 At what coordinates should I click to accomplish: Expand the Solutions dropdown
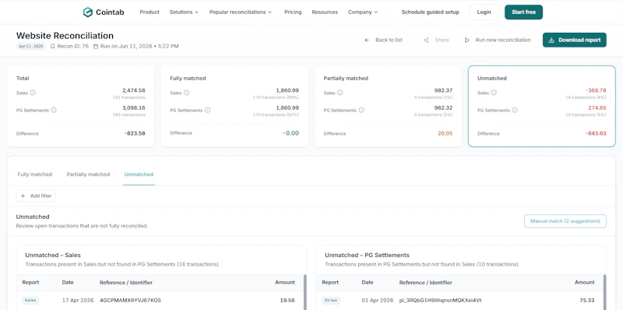[184, 12]
